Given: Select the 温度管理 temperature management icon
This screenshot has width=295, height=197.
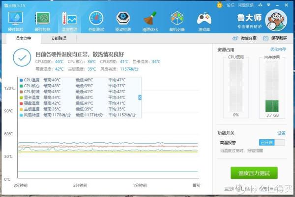Looking at the screenshot, I should coord(69,21).
